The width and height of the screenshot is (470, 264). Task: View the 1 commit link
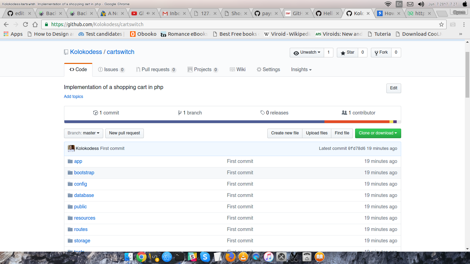[106, 113]
